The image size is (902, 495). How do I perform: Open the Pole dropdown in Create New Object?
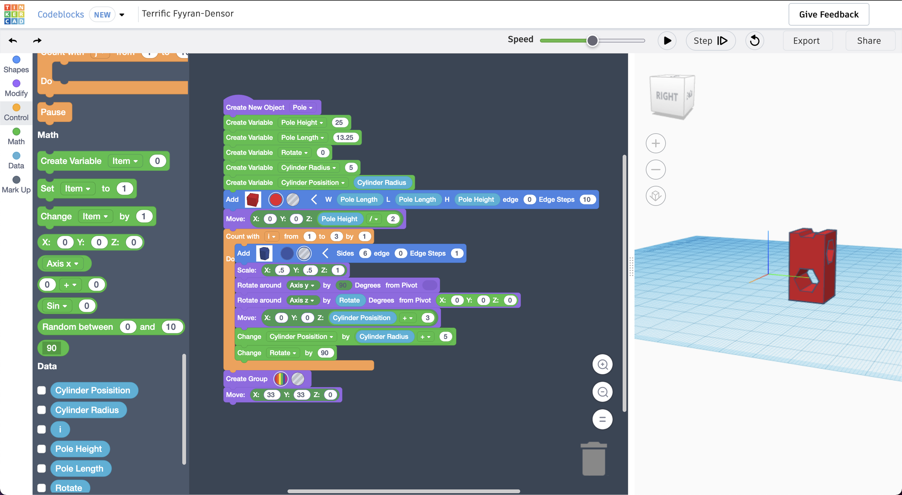tap(303, 107)
